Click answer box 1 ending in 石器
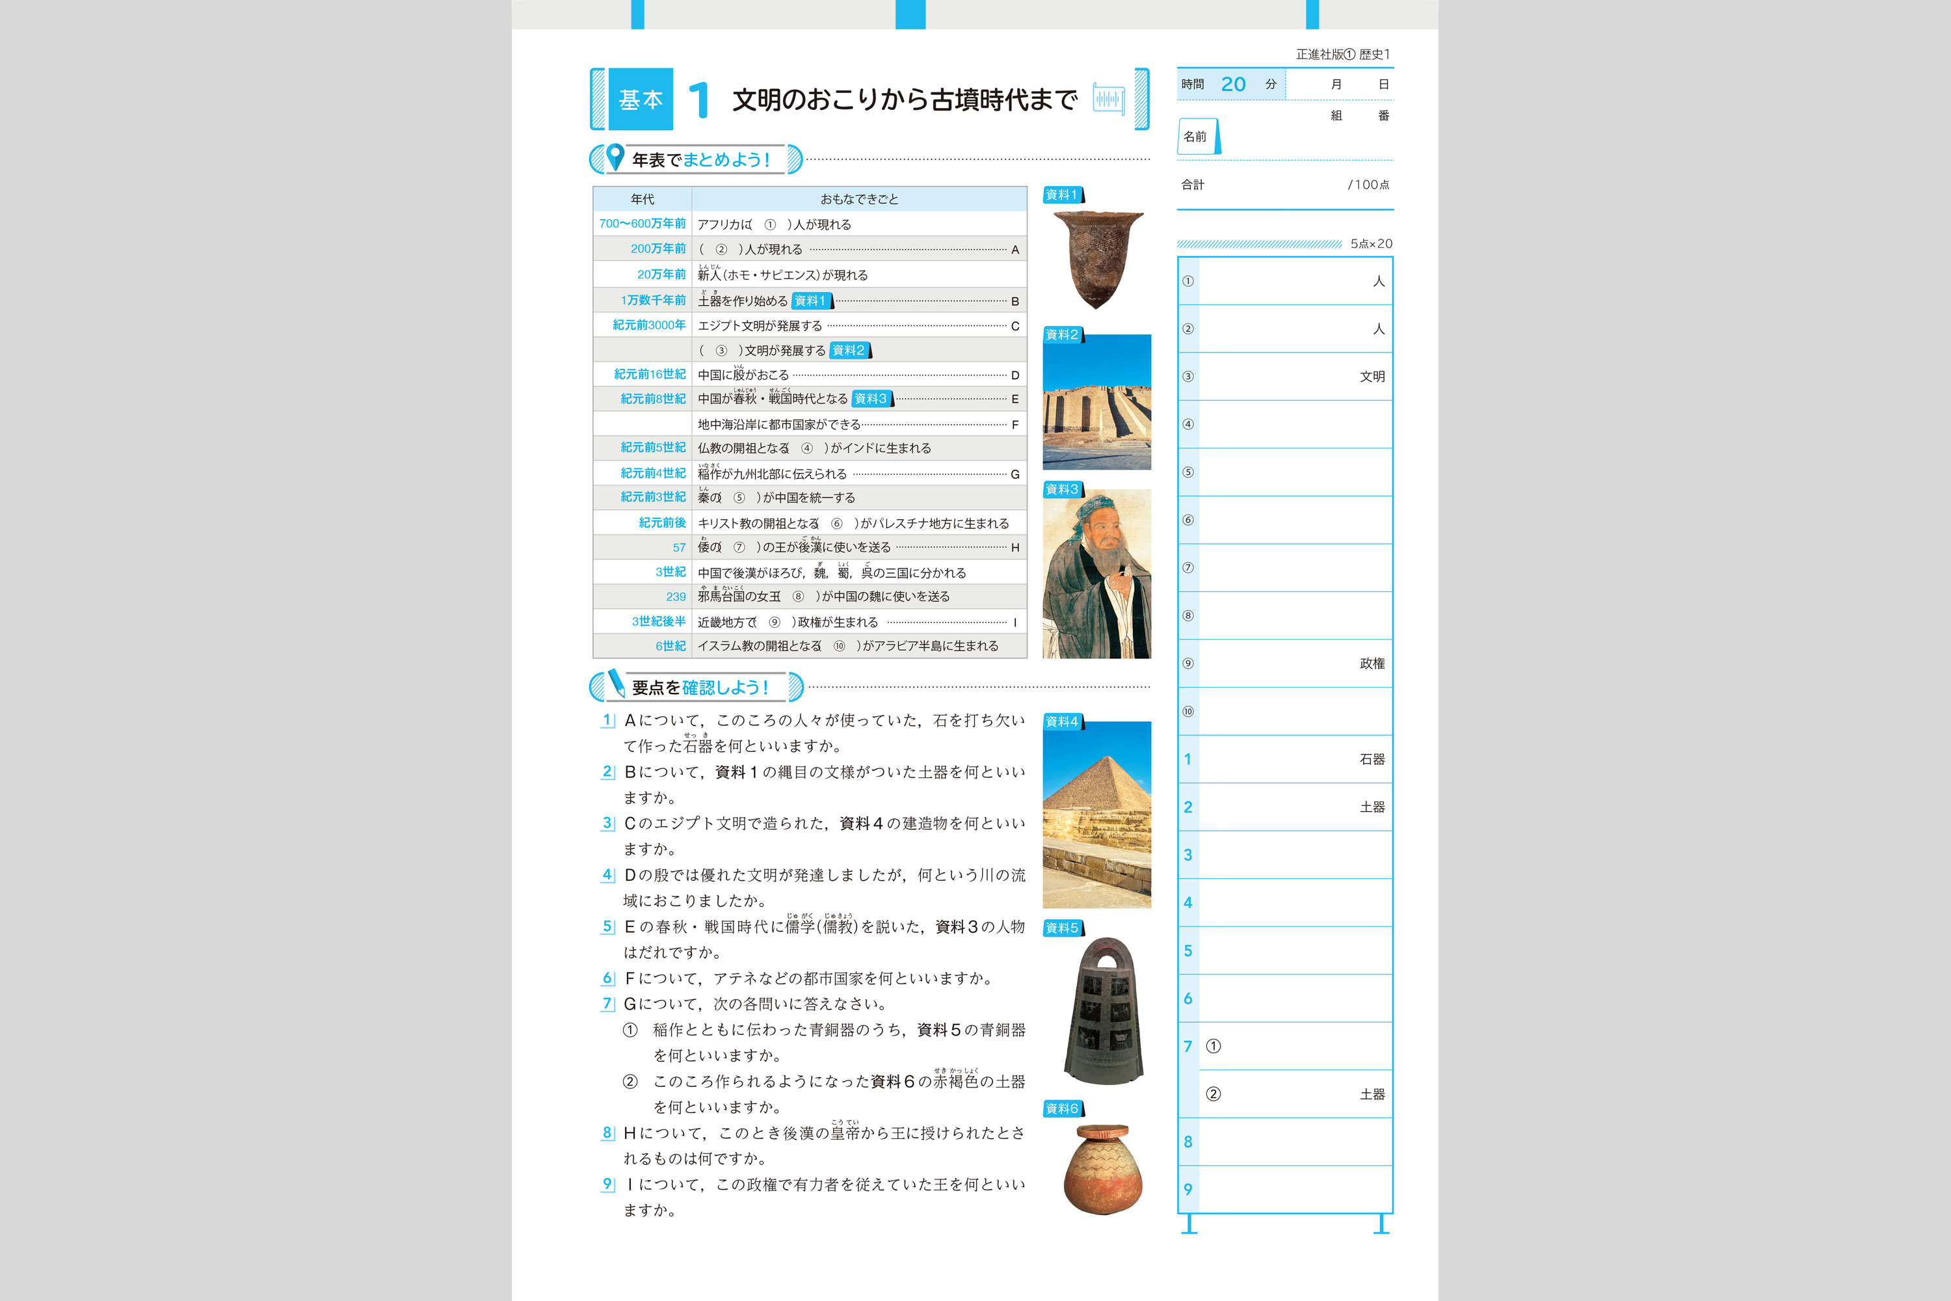 point(1295,759)
